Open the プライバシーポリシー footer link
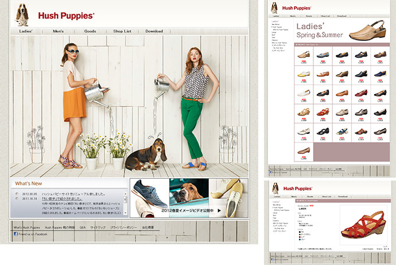 click(x=123, y=227)
